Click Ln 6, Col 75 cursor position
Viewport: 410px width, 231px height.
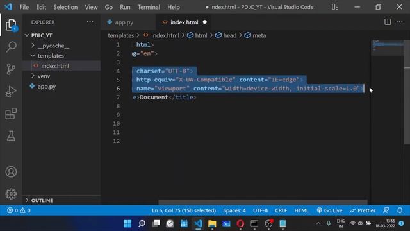184,210
